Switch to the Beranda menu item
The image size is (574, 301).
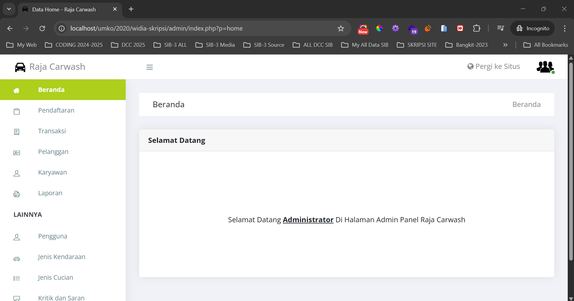51,90
